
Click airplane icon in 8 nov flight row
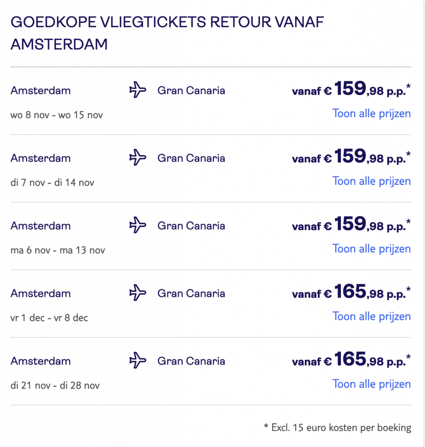coord(138,91)
